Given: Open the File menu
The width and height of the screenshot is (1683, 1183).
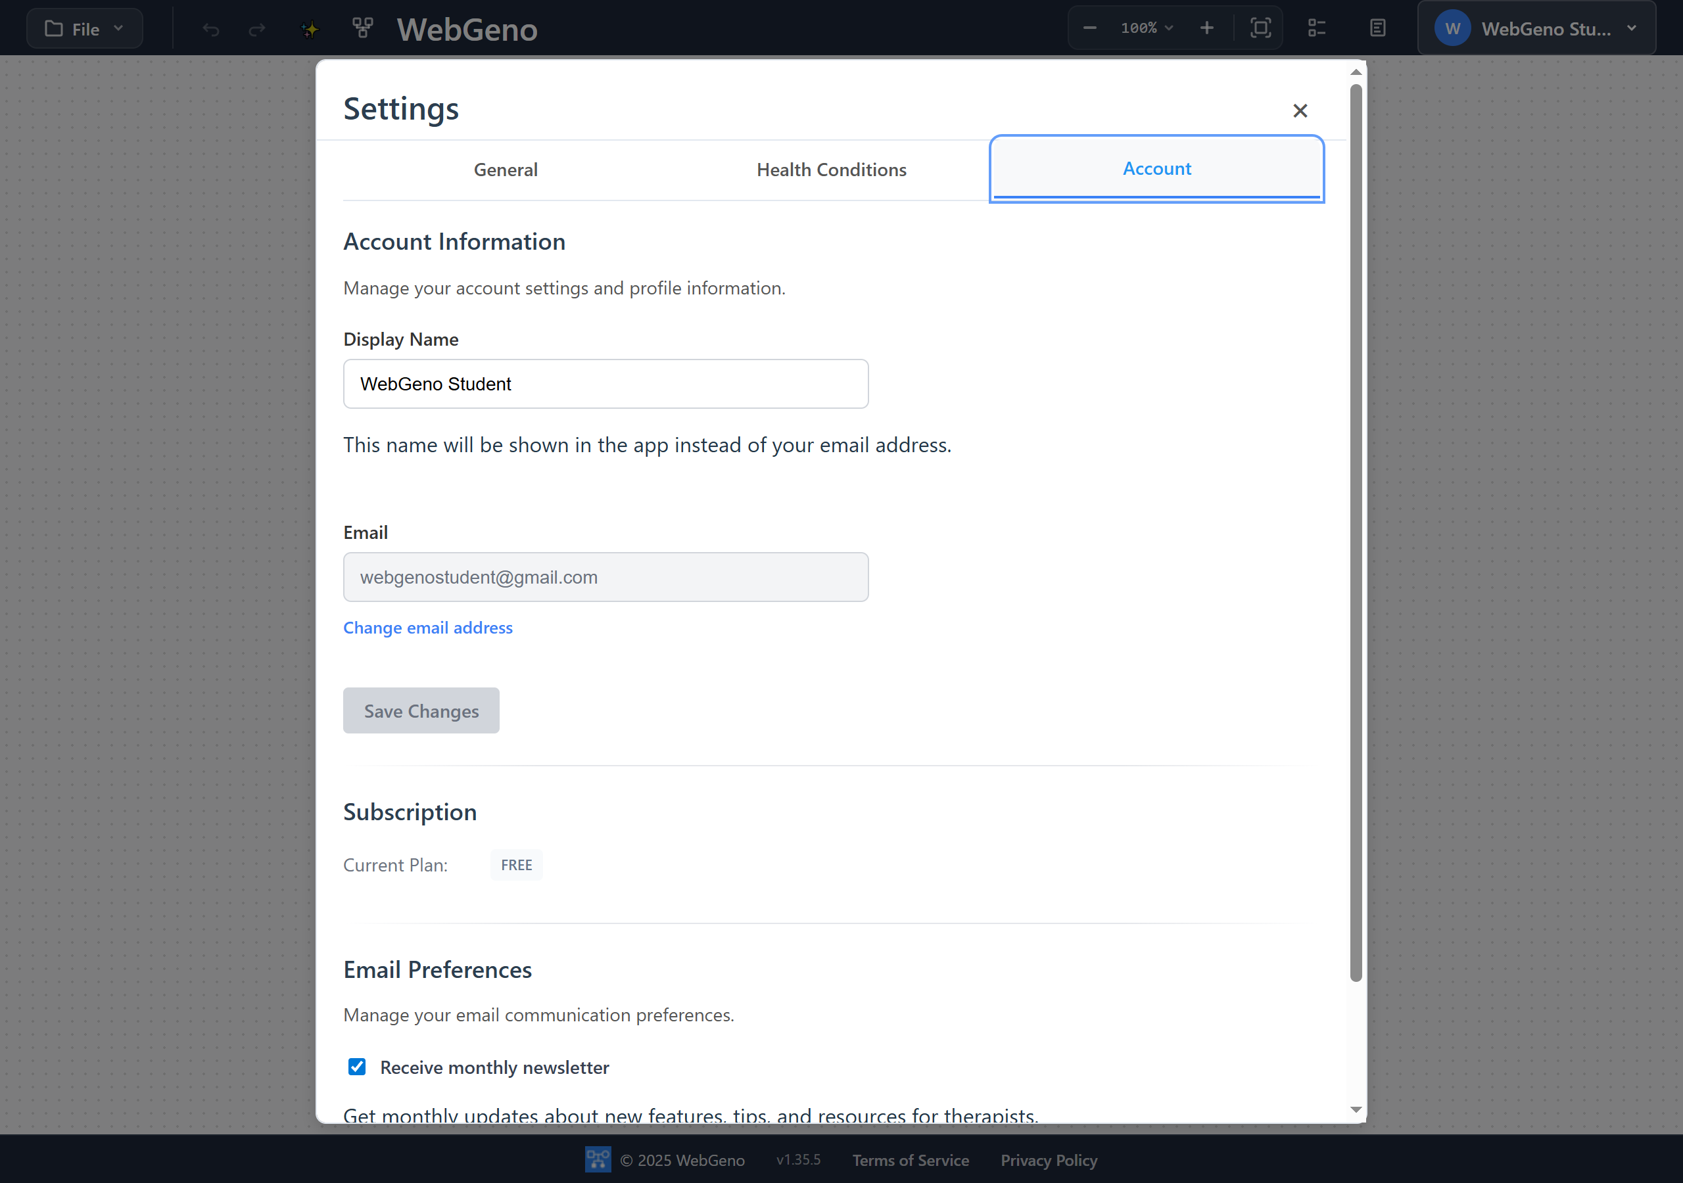Looking at the screenshot, I should coord(84,28).
